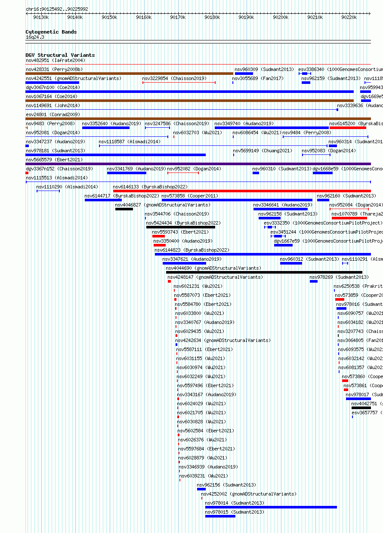The width and height of the screenshot is (383, 533).
Task: Click nsv4248147 (gnomADStructuralVariants) label
Action: tap(216, 277)
